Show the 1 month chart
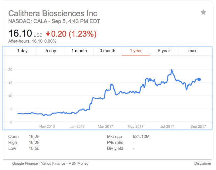This screenshot has height=170, width=216. click(79, 51)
